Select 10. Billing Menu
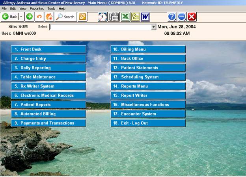Screen dimensions: 246x177 148,49
